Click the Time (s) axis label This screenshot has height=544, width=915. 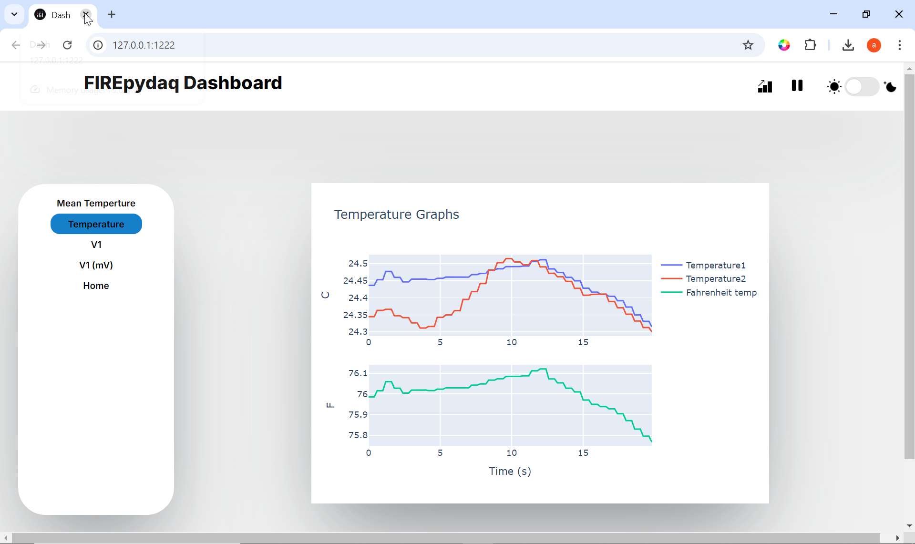(510, 471)
